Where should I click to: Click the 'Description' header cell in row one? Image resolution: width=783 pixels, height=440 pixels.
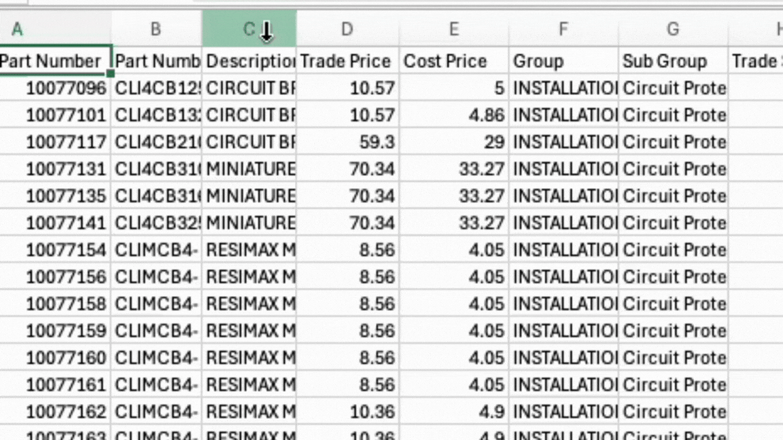point(249,61)
